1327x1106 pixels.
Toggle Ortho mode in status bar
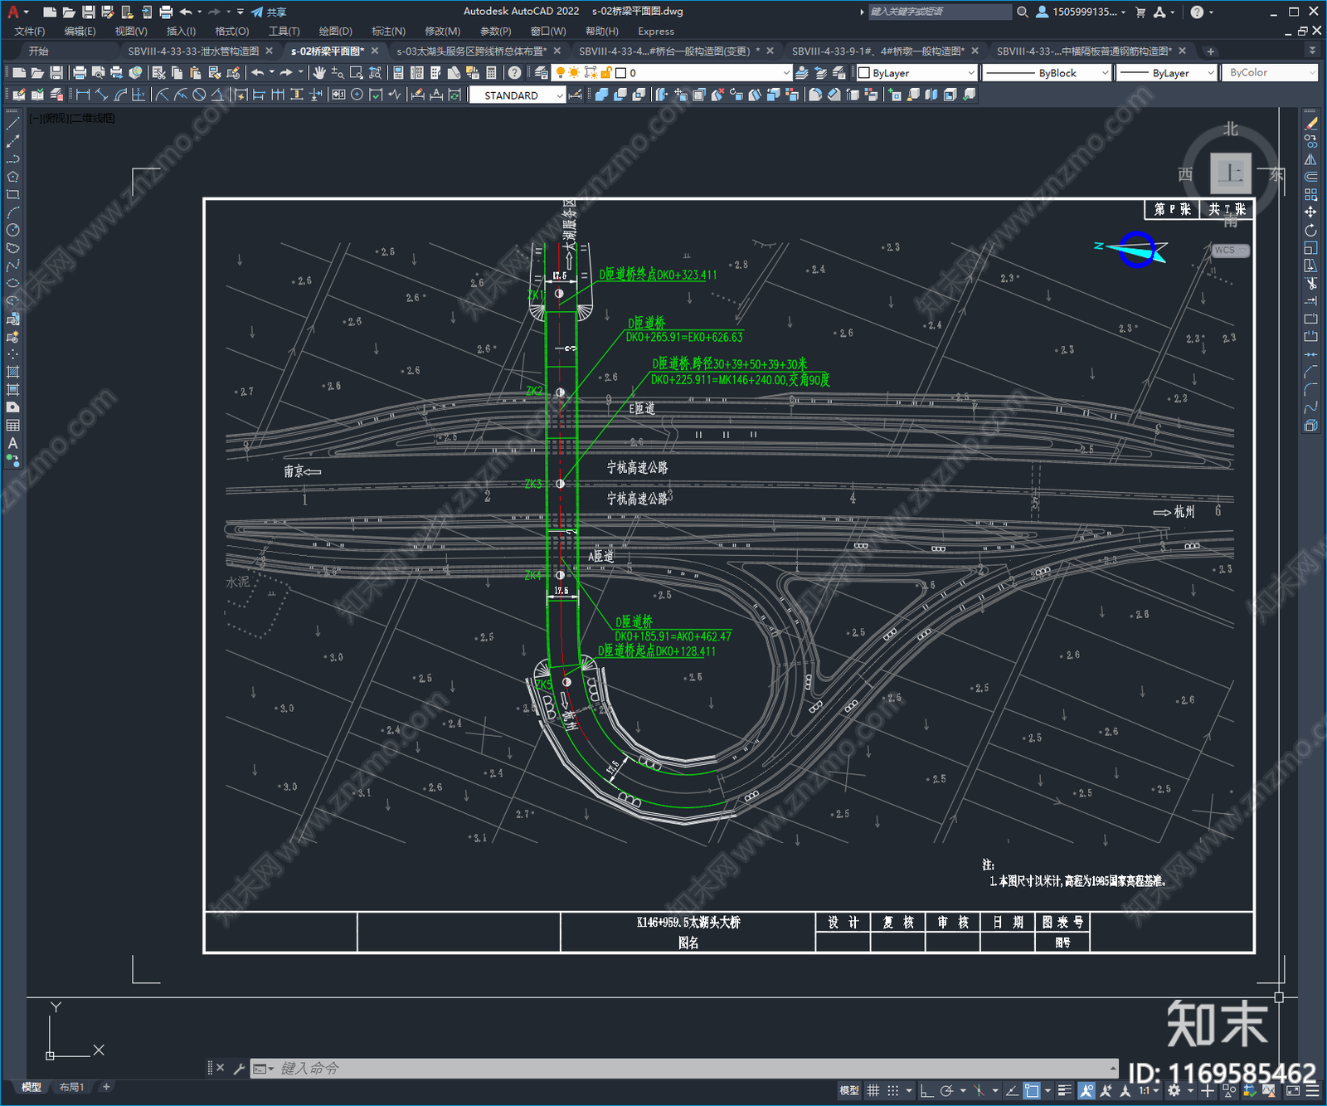click(x=926, y=1090)
